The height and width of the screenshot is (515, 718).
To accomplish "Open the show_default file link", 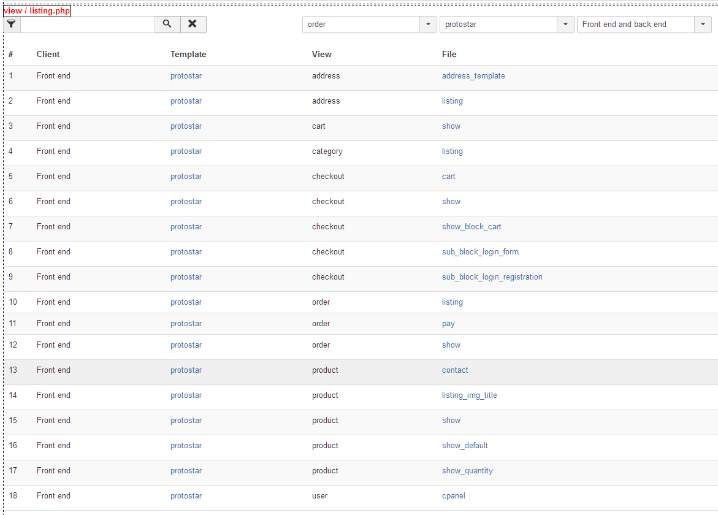I will click(x=465, y=446).
